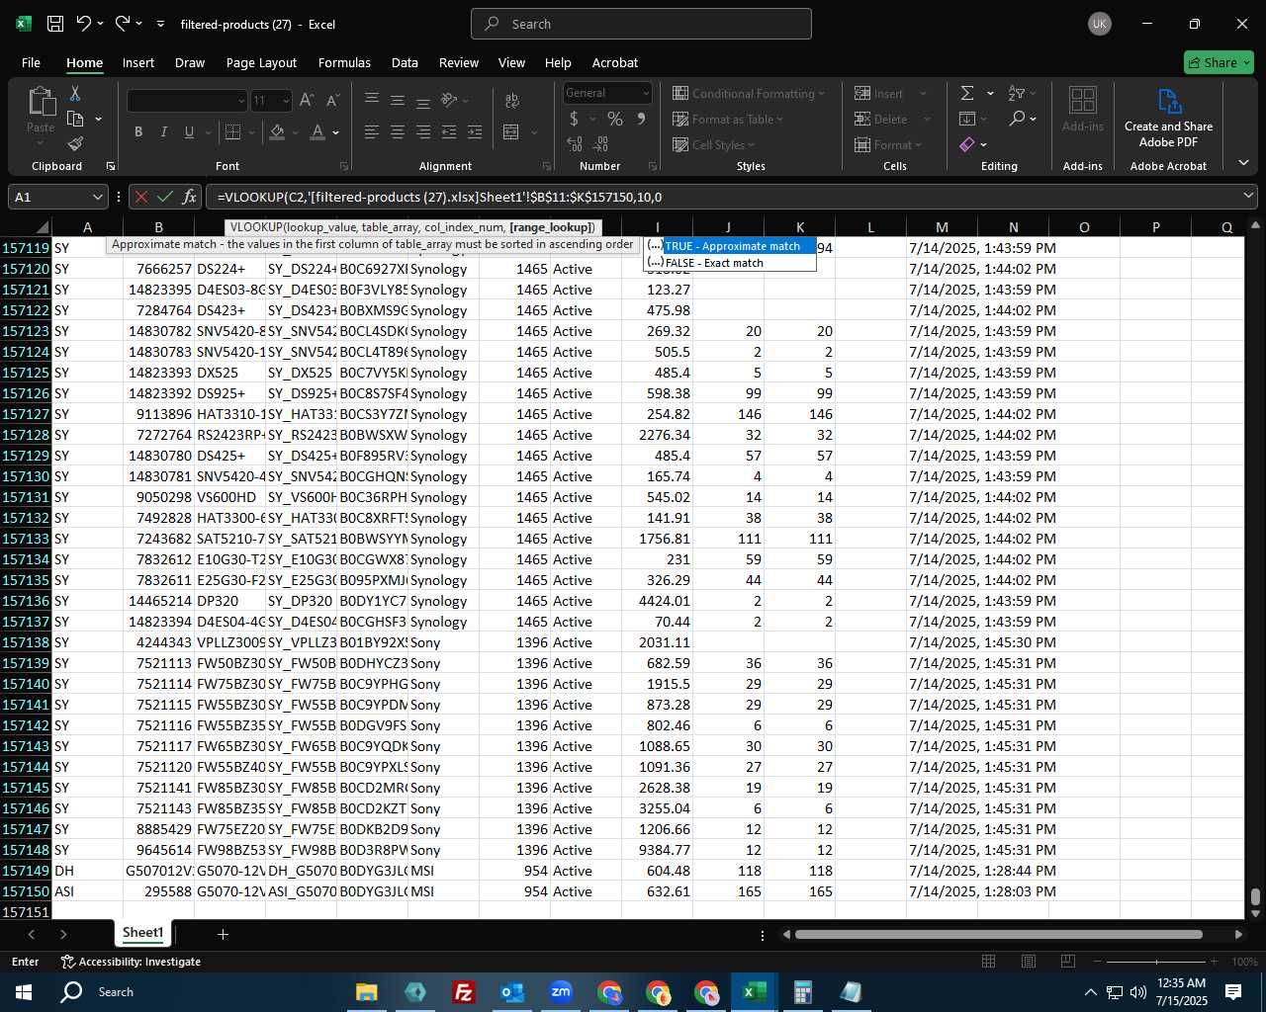Expand the formula bar chevron
The width and height of the screenshot is (1266, 1012).
(1248, 197)
